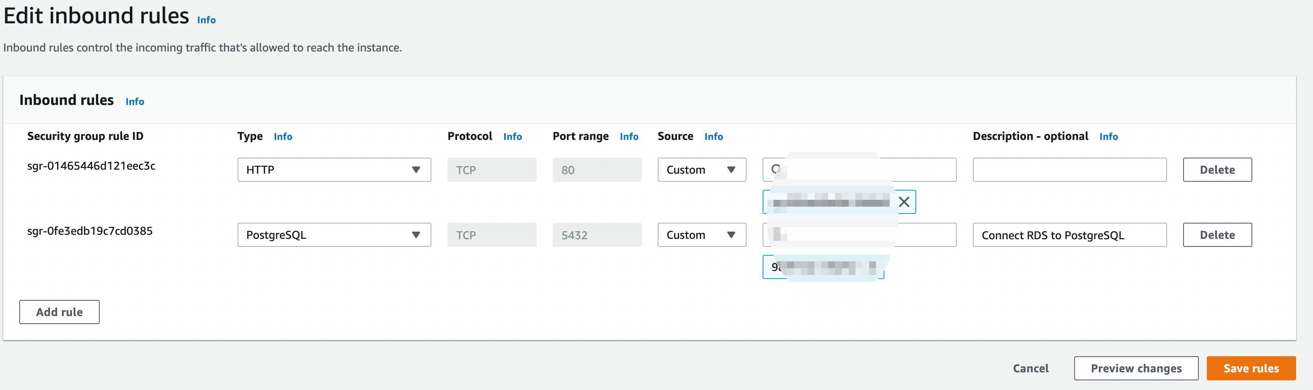The height and width of the screenshot is (390, 1313).
Task: Open Info link for Protocol column
Action: pos(512,137)
